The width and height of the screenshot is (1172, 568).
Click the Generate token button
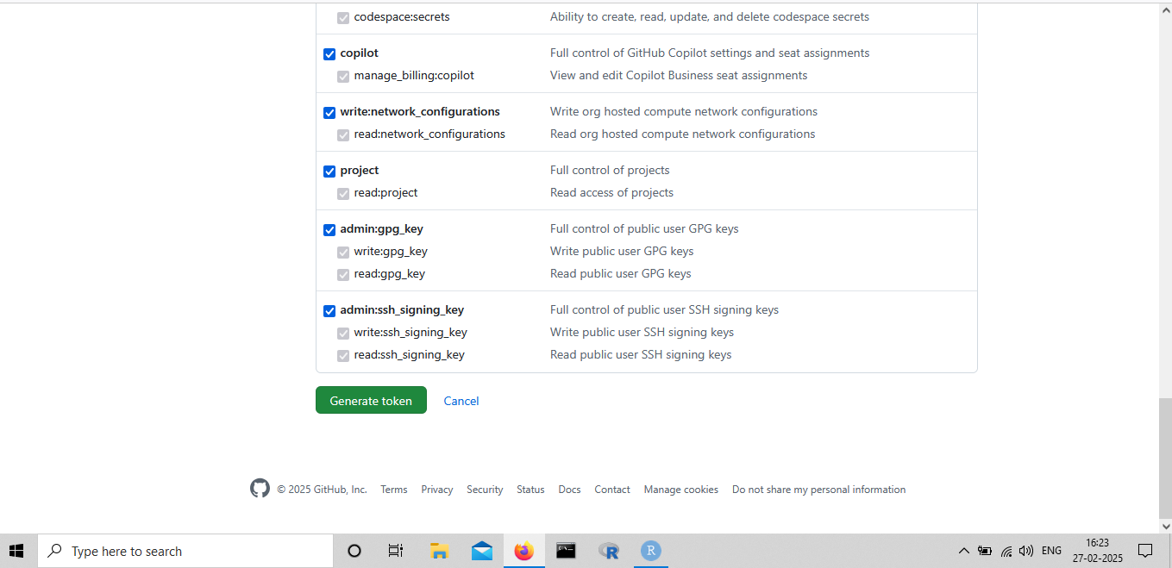pyautogui.click(x=371, y=401)
